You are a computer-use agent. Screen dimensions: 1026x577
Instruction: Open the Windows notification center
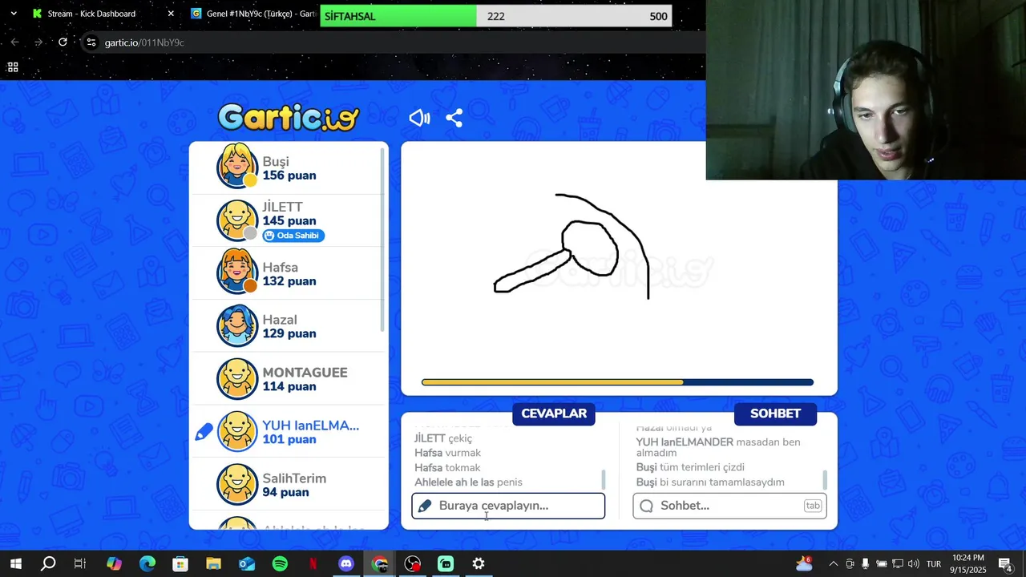[1005, 563]
